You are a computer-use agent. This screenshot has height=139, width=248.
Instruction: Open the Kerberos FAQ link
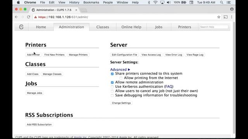click(x=169, y=86)
